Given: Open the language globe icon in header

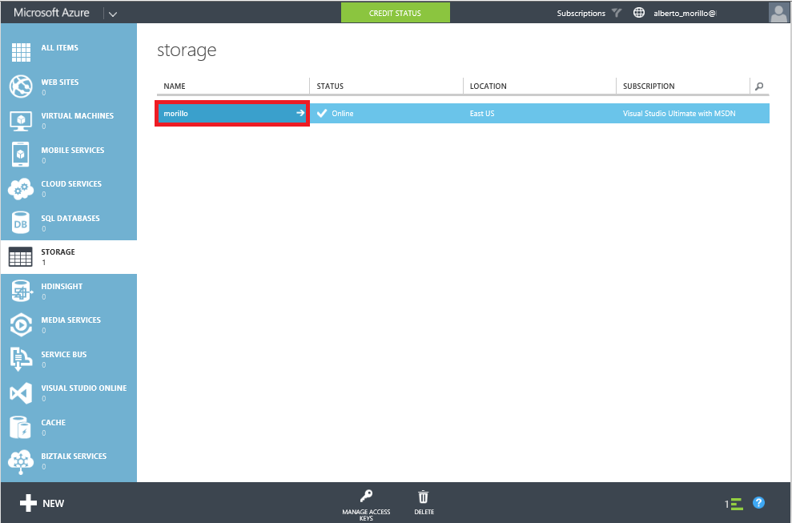Looking at the screenshot, I should (639, 13).
